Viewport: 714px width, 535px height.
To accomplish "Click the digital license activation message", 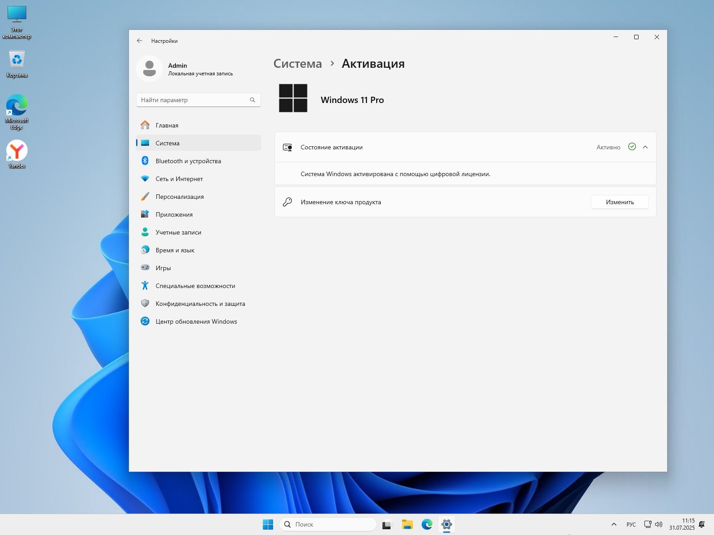I will pos(395,174).
